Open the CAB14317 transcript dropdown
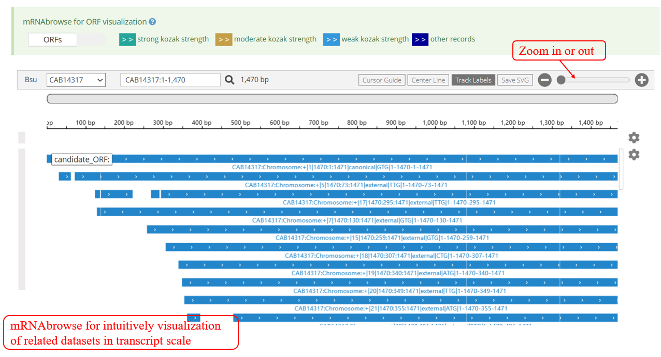 pos(76,80)
